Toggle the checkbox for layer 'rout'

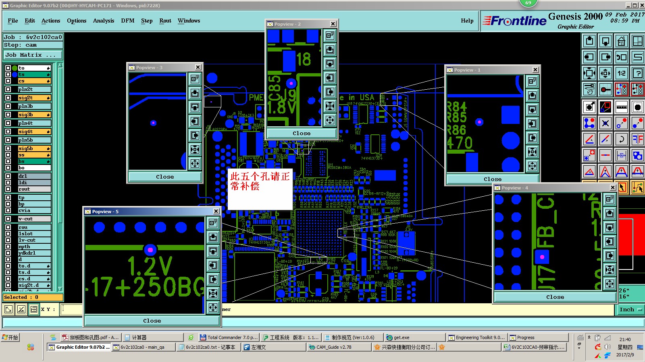(x=8, y=189)
